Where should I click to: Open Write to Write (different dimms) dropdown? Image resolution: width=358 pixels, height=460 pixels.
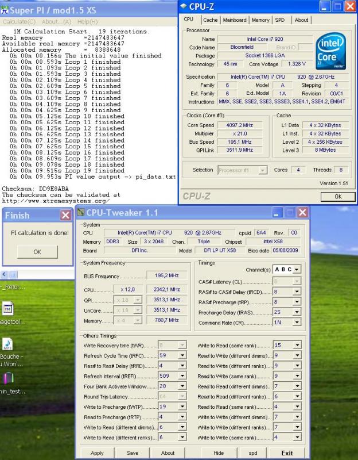click(x=297, y=416)
